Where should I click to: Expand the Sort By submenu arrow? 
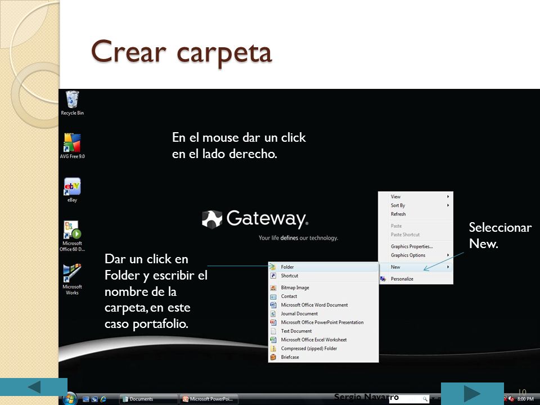click(x=448, y=205)
